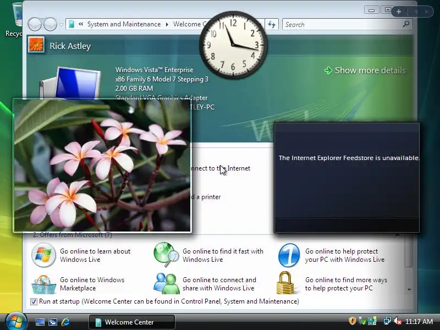
Task: Click the vertical scrollbar in Welcome Center
Action: (409, 250)
